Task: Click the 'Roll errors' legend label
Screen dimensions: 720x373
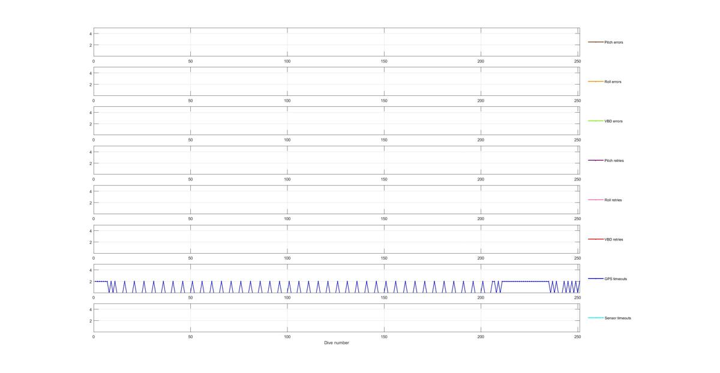Action: pos(613,82)
